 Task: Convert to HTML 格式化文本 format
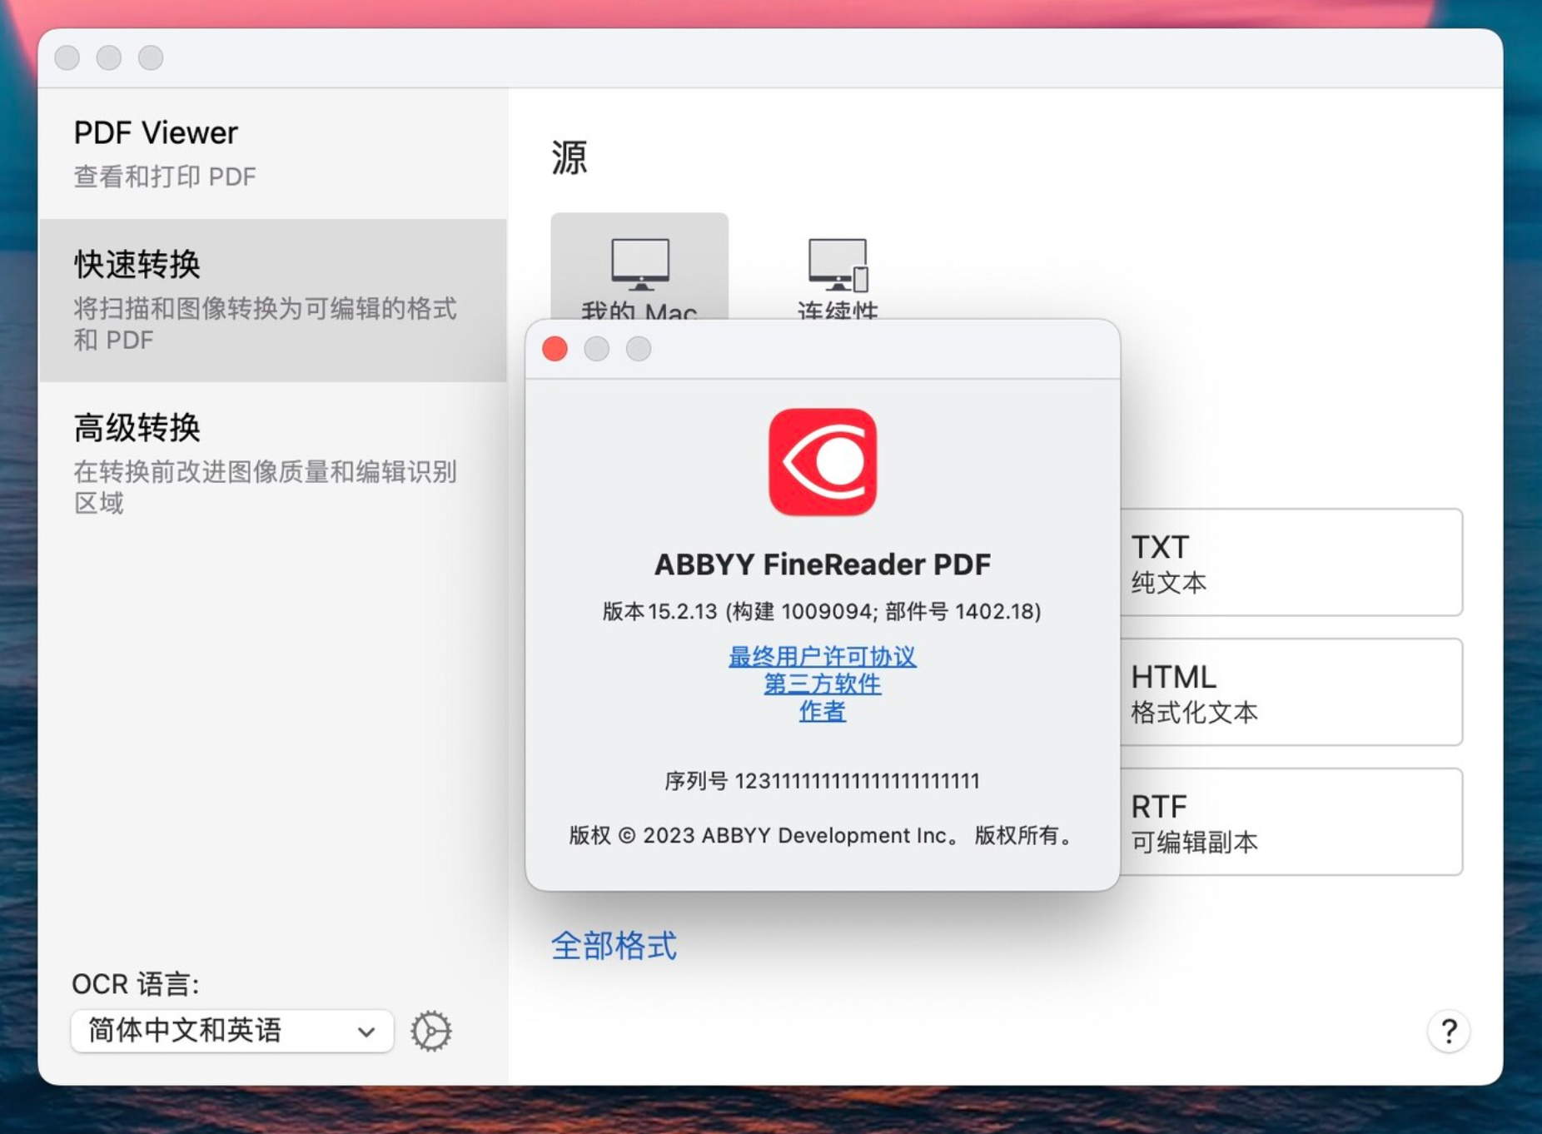pos(1291,692)
